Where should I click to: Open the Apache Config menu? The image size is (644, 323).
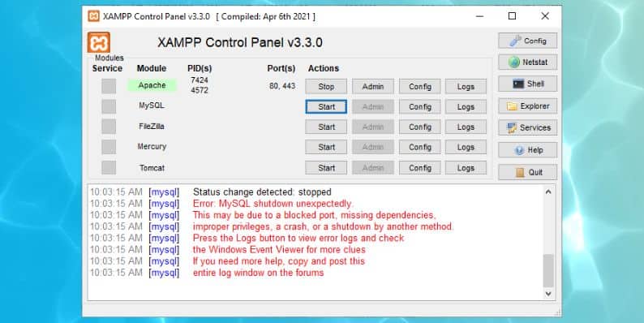(420, 86)
